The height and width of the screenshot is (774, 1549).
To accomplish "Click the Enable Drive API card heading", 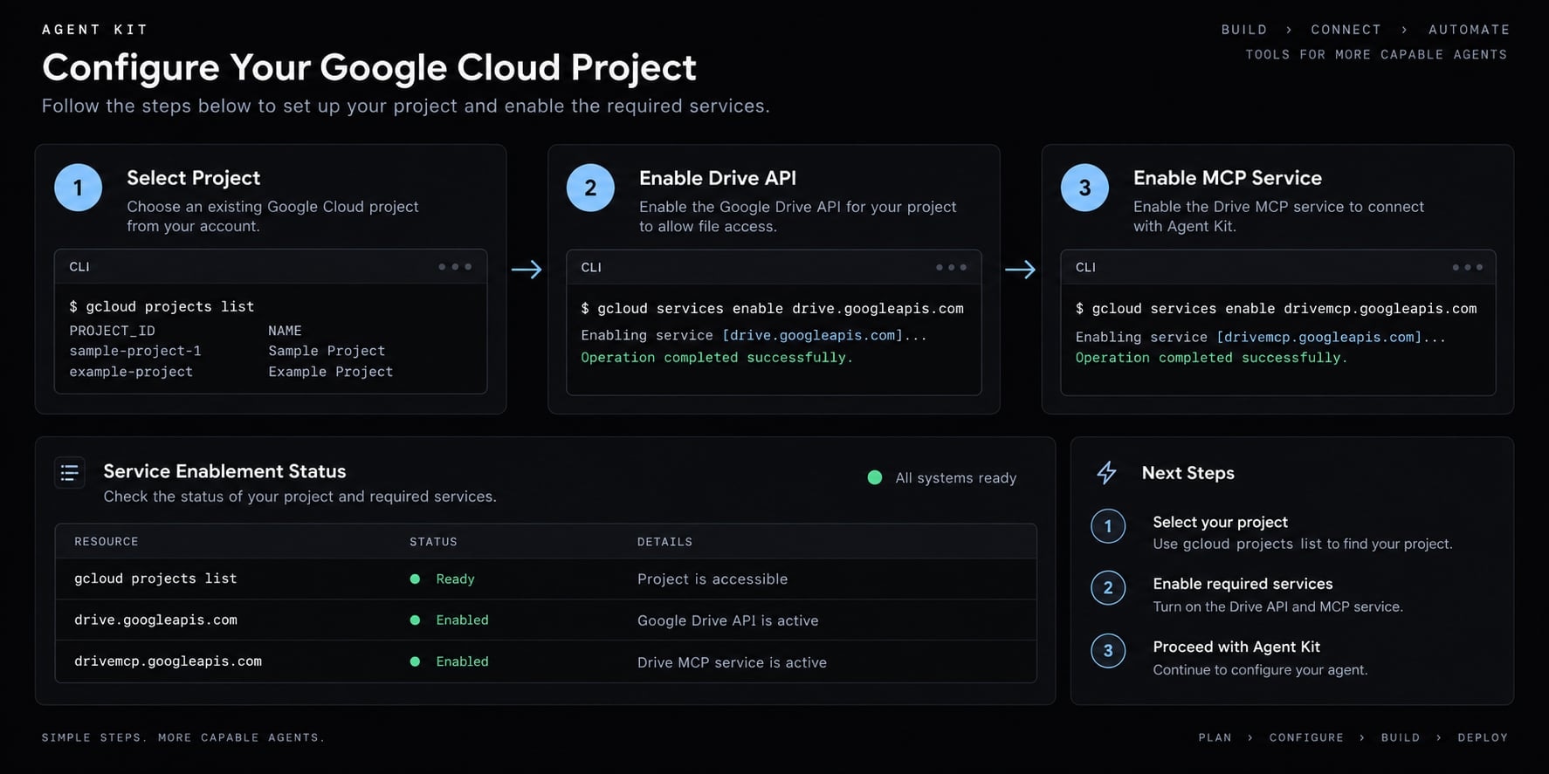I will click(718, 178).
